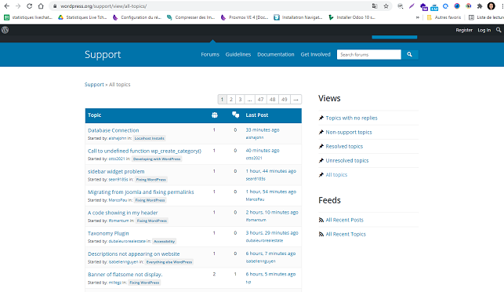Open the Autres favoris bookmarks folder

pyautogui.click(x=444, y=17)
